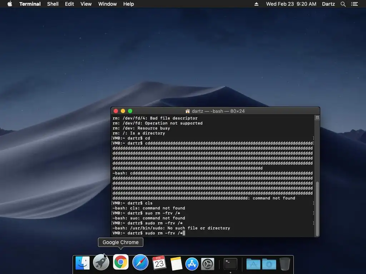This screenshot has width=366, height=274.
Task: Click the Terminal icon in Dock
Action: coord(231,264)
